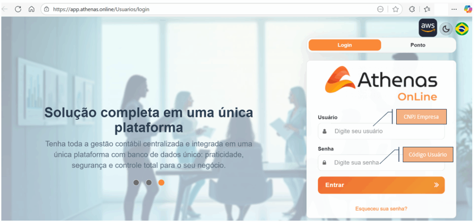Open favorites list icon
Image resolution: width=474 pixels, height=222 pixels.
[427, 9]
